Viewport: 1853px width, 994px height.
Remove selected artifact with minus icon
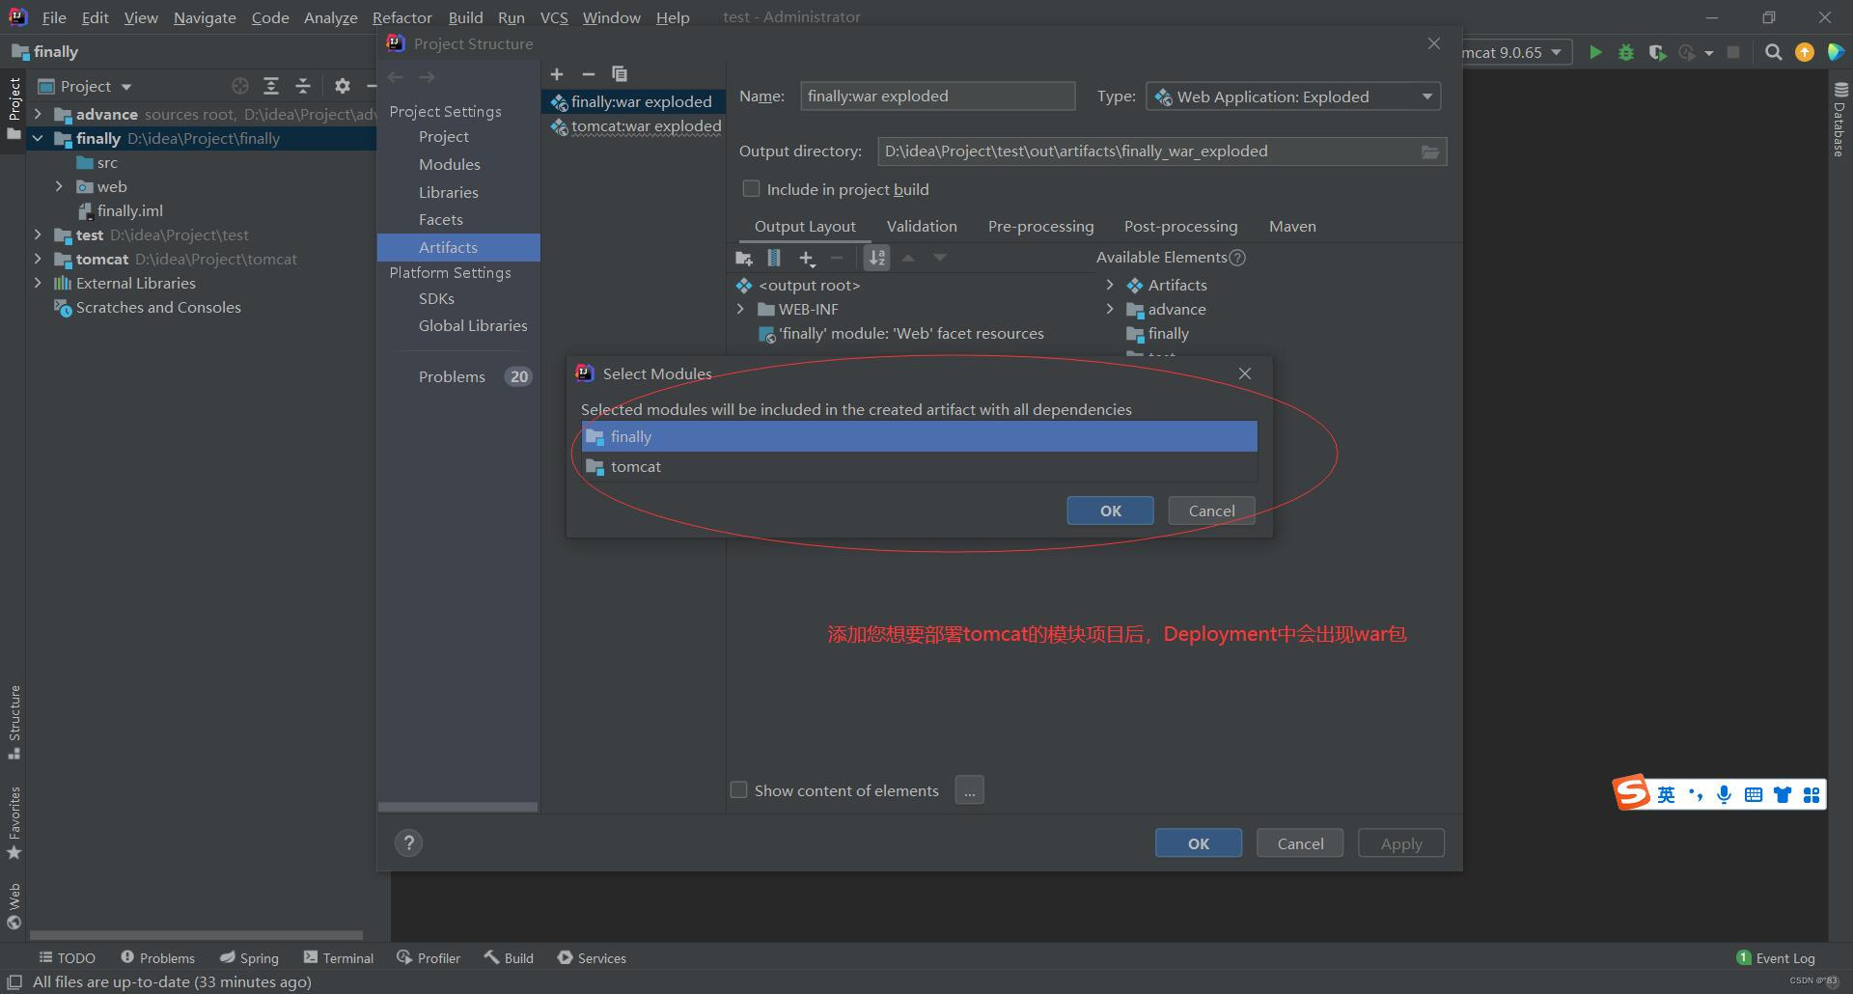point(588,74)
